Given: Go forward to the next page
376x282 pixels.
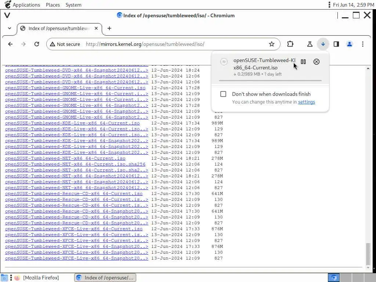Looking at the screenshot, I should (x=23, y=44).
